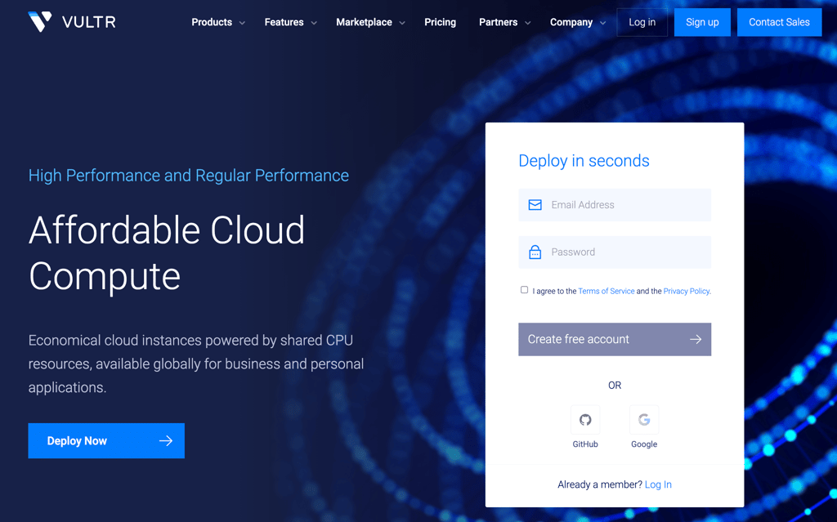This screenshot has height=522, width=837.
Task: Click the Vultr logo icon
Action: pos(40,21)
